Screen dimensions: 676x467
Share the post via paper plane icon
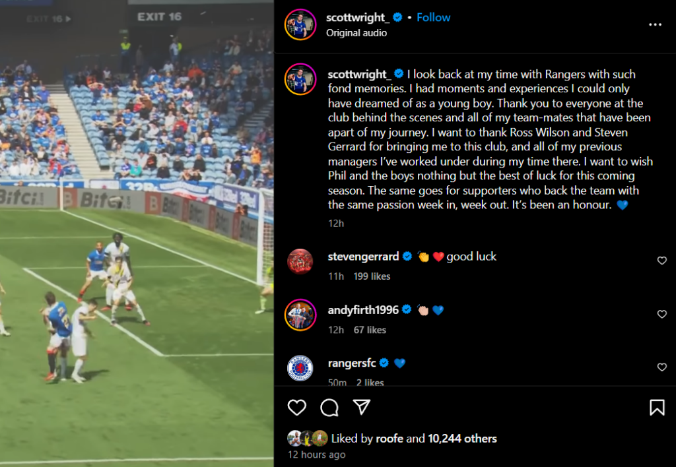(x=361, y=407)
